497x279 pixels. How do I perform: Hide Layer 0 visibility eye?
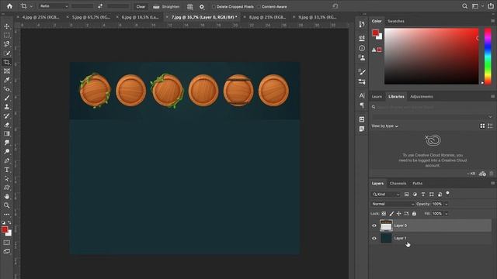[374, 226]
